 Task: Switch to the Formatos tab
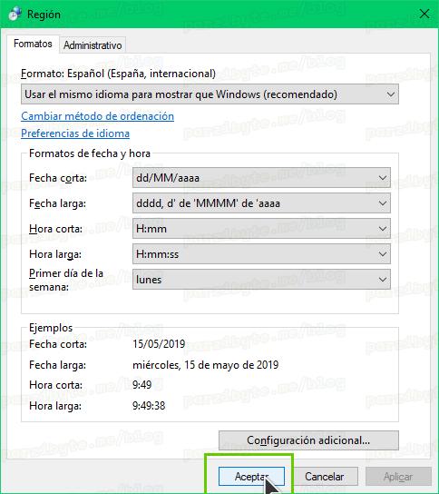point(33,44)
